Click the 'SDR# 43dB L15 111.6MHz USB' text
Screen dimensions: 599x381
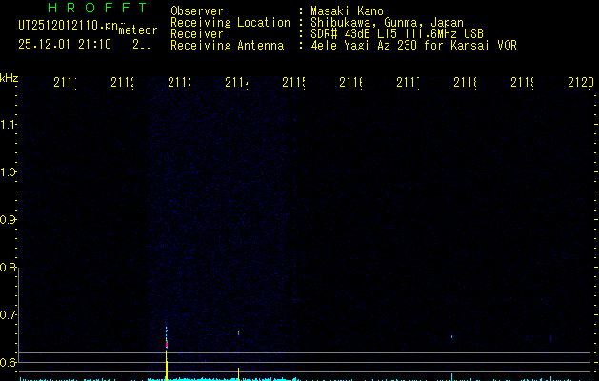(397, 33)
